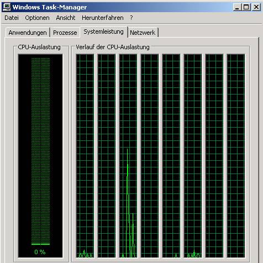This screenshot has width=263, height=263.
Task: Click the first CPU history graph
Action: click(85, 156)
